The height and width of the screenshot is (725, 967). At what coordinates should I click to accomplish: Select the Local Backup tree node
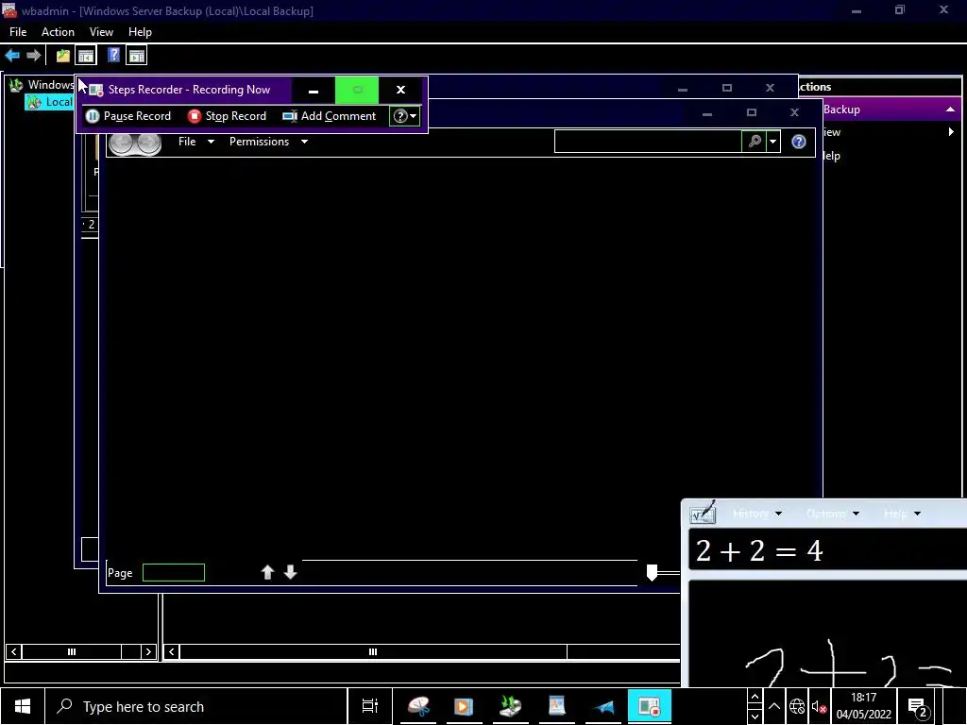tap(49, 102)
